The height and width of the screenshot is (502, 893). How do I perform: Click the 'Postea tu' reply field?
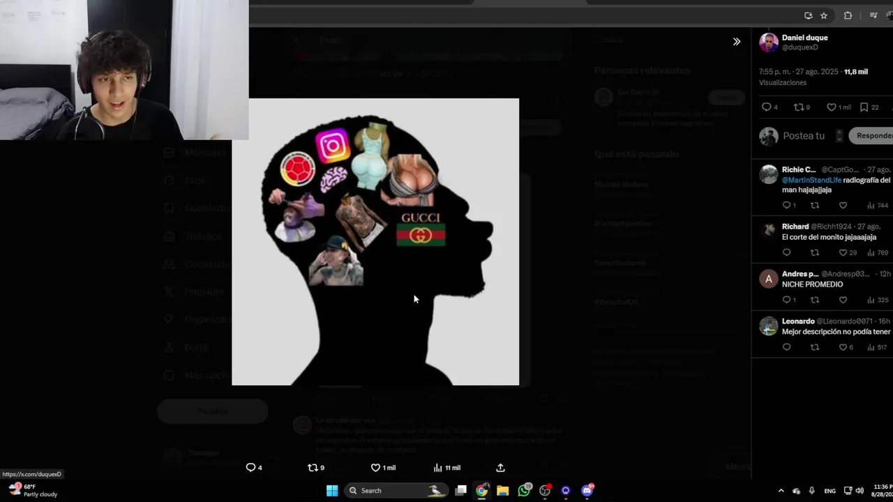[x=804, y=136]
